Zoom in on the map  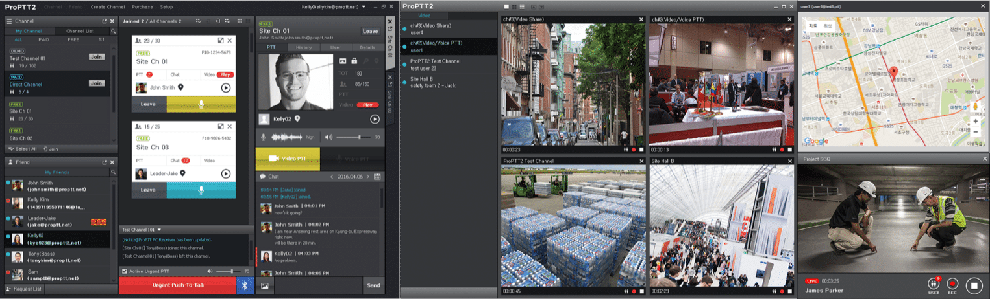975,121
